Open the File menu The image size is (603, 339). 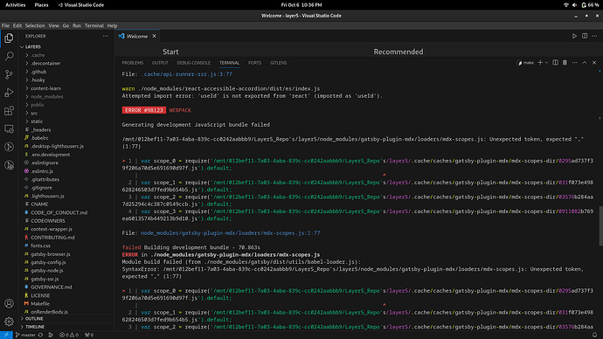pyautogui.click(x=5, y=25)
